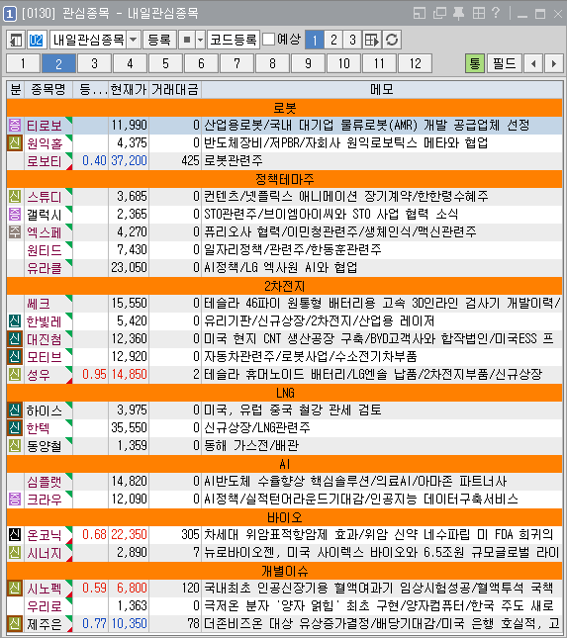Click the refresh icon in the toolbar
Viewport: 567px width, 638px height.
click(x=392, y=40)
